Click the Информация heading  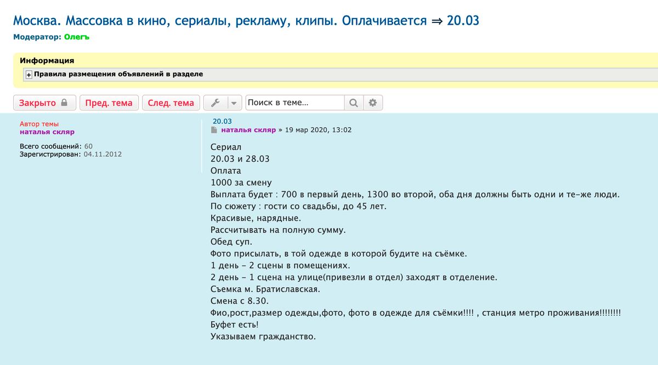(x=47, y=60)
